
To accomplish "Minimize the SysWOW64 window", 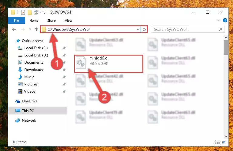I will click(194, 12).
